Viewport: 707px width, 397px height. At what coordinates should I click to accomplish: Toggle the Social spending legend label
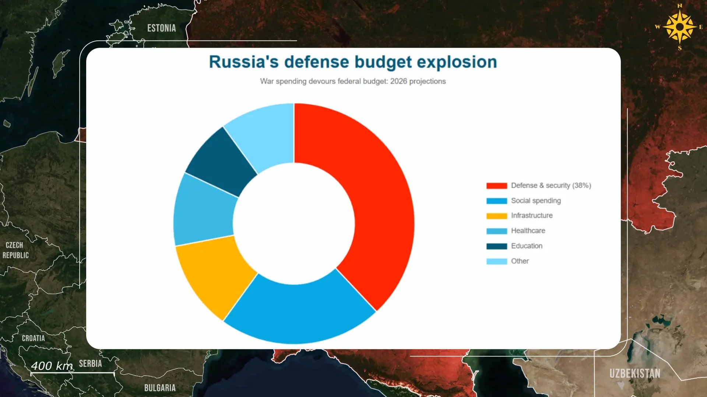tap(536, 201)
